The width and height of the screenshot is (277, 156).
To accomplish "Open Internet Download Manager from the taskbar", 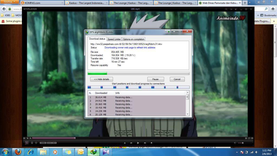I will (93, 152).
